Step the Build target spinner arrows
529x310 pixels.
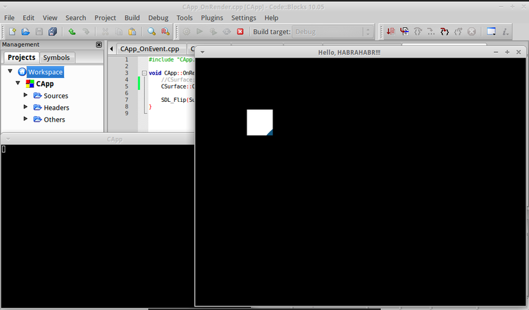click(368, 32)
